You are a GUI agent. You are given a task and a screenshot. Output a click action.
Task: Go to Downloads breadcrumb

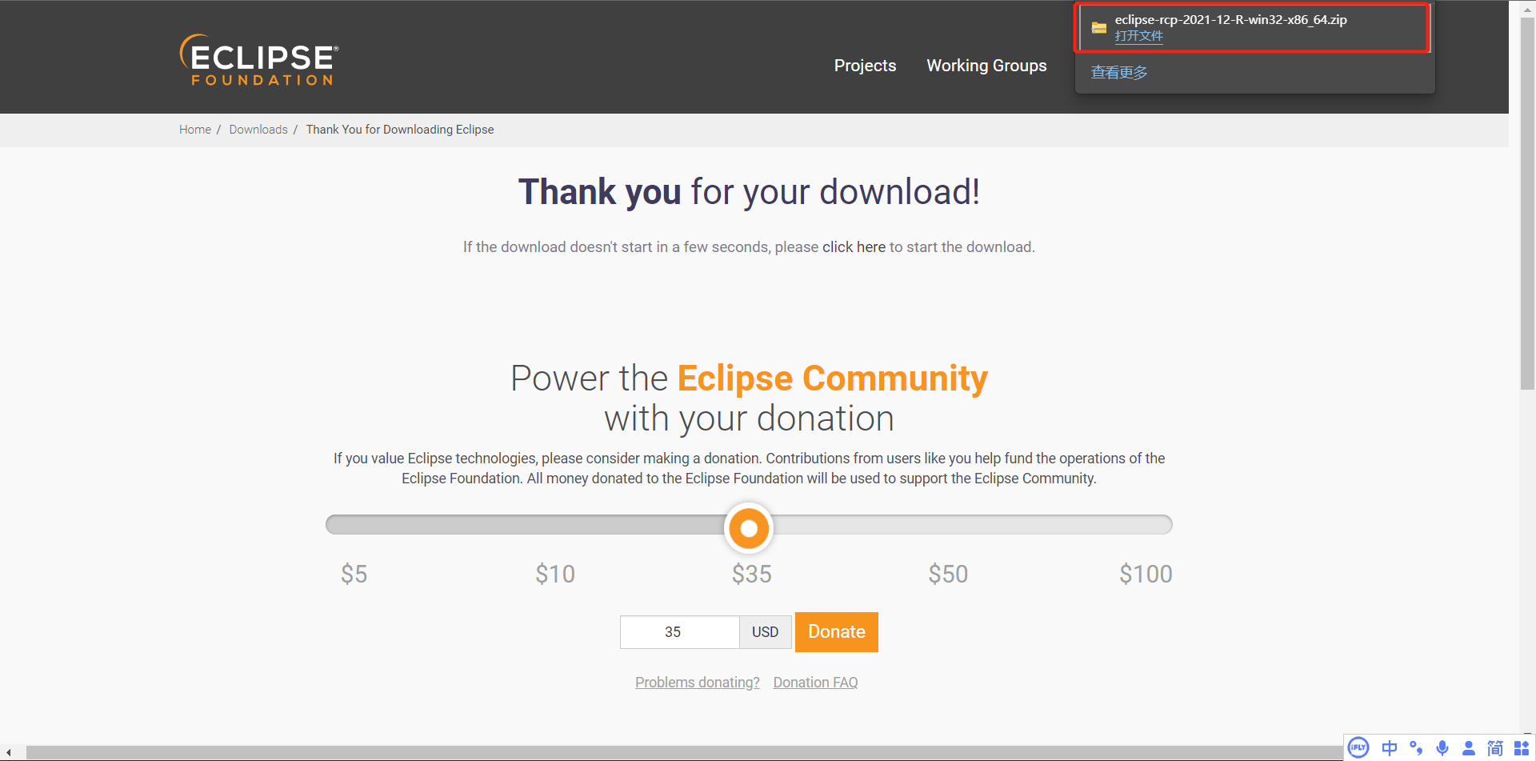(258, 130)
